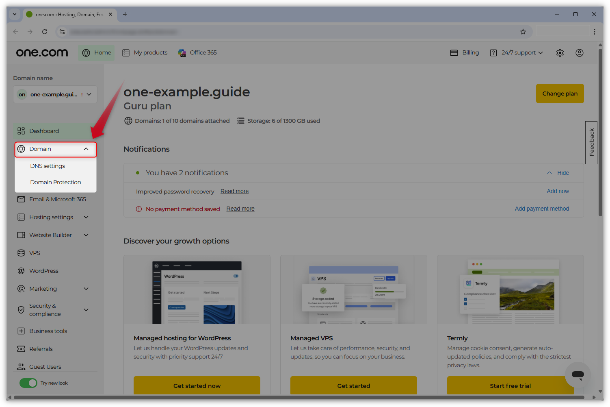Collapse the Domain menu chevron
The width and height of the screenshot is (610, 407).
[x=86, y=149]
